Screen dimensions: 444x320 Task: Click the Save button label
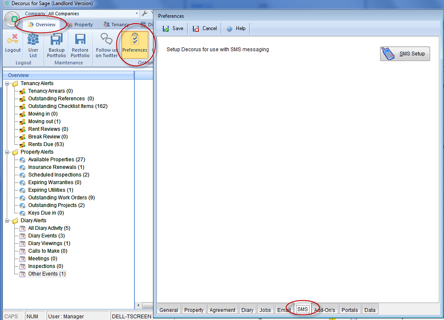point(178,28)
